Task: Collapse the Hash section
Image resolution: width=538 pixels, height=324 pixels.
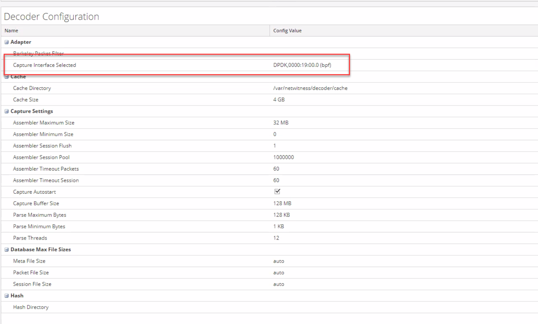Action: 7,296
